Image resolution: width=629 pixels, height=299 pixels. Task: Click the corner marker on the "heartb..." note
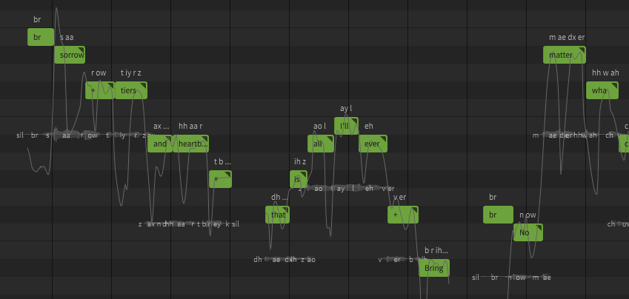(205, 138)
